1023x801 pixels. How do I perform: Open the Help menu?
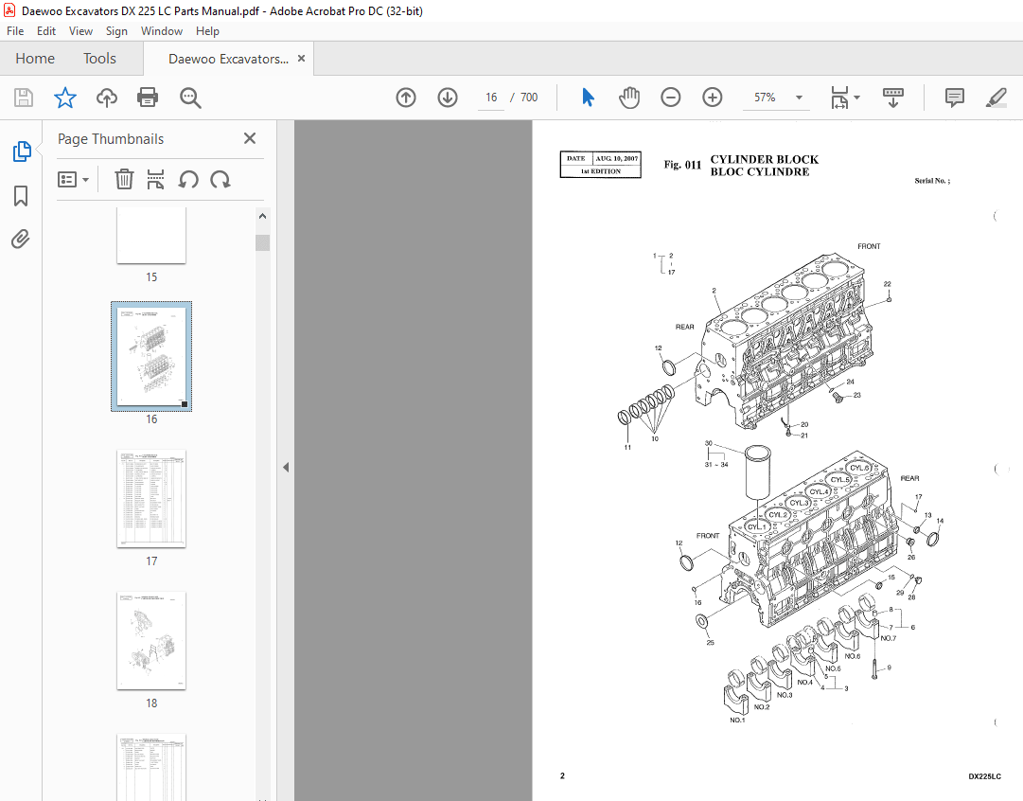coord(207,30)
